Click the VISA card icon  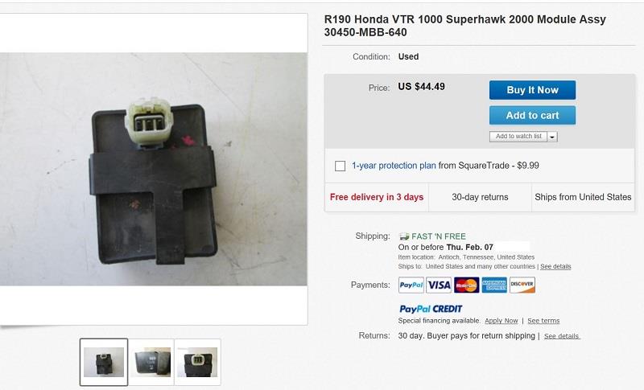[x=439, y=285]
